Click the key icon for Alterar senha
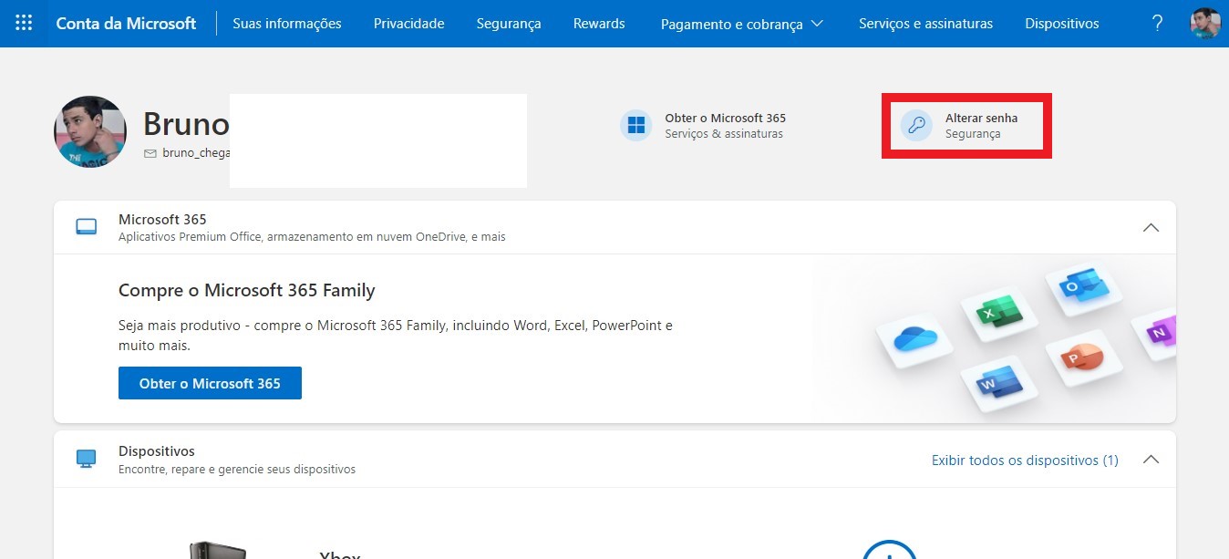Screen dimensions: 1229x559 click(x=916, y=126)
